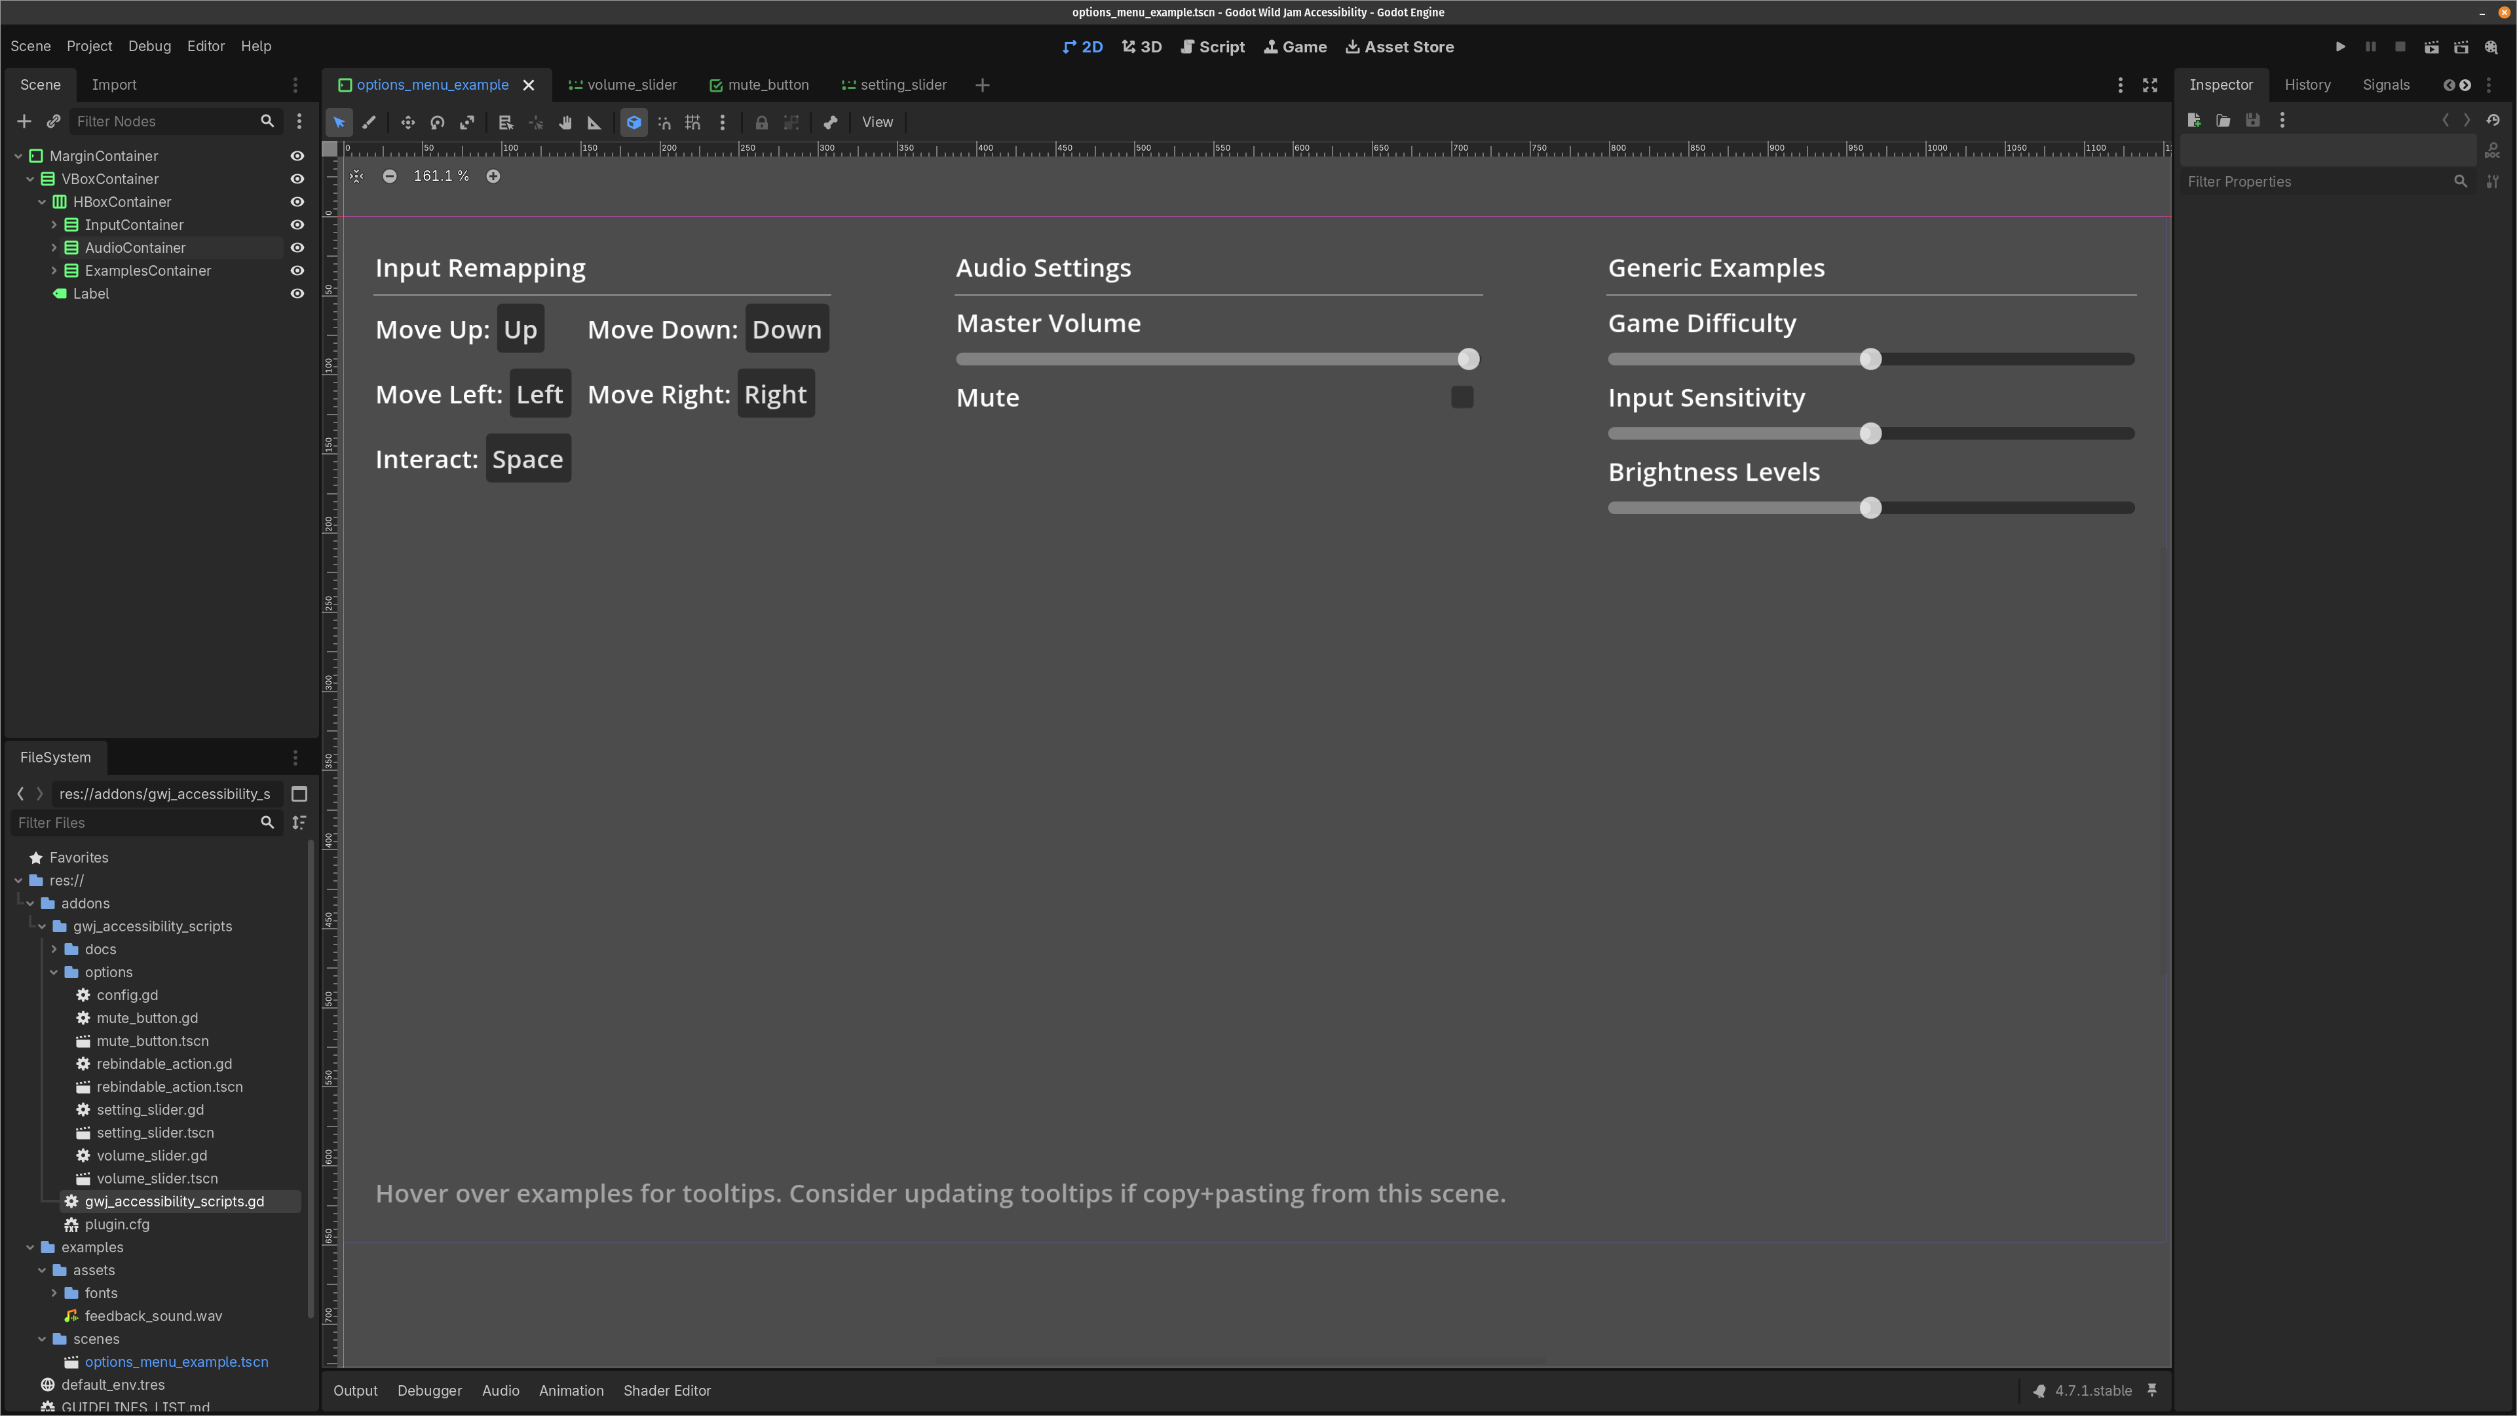
Task: Select the Scale Mode tool
Action: [x=467, y=122]
